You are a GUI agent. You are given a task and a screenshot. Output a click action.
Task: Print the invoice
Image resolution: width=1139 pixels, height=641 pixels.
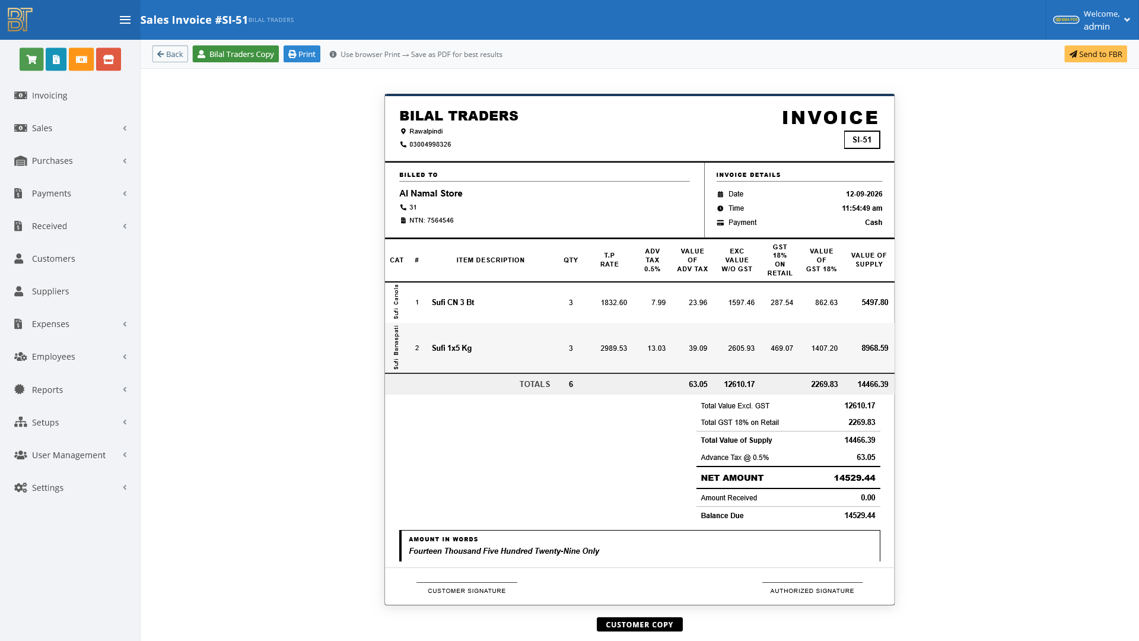point(302,54)
